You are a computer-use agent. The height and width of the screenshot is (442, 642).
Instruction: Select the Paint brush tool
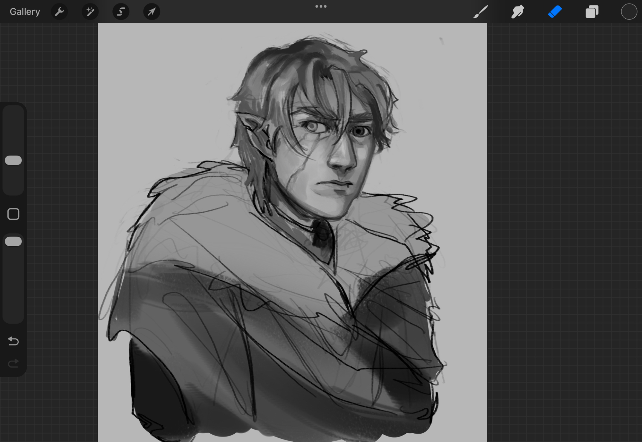[481, 12]
